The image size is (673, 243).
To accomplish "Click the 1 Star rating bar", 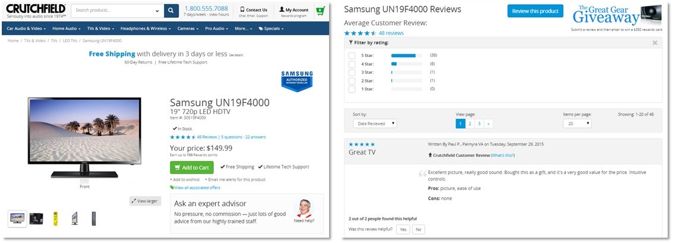I will 406,89.
